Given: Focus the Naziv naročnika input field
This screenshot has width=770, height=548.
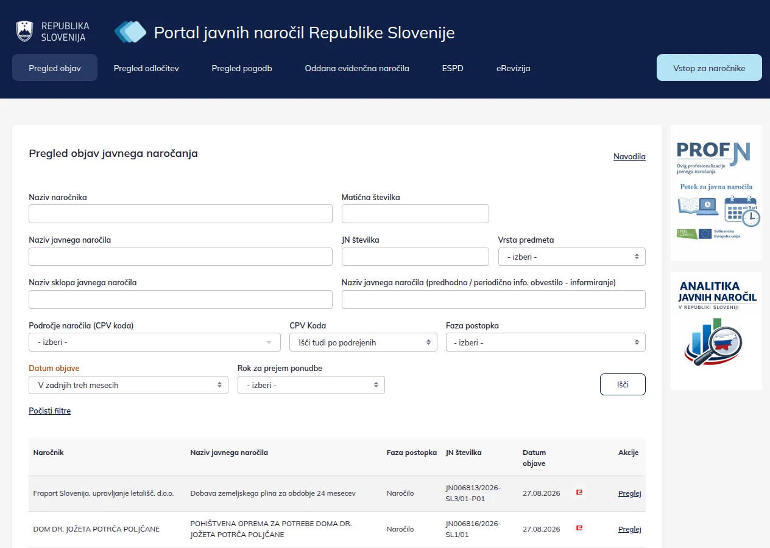Looking at the screenshot, I should click(180, 213).
